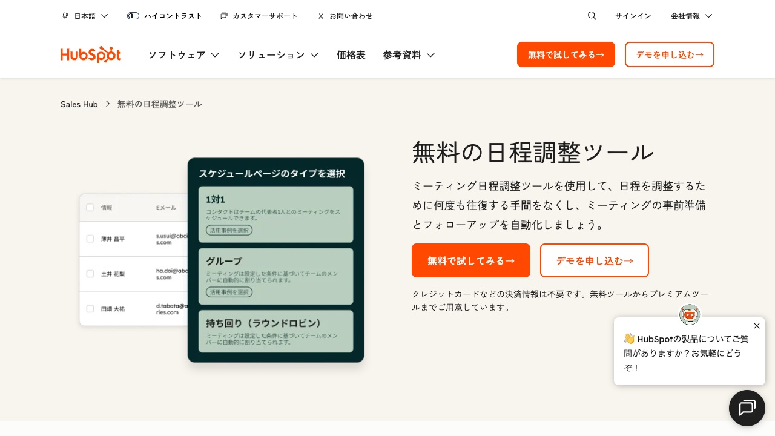Select the グループ schedule type card
This screenshot has width=775, height=436.
pyautogui.click(x=276, y=276)
